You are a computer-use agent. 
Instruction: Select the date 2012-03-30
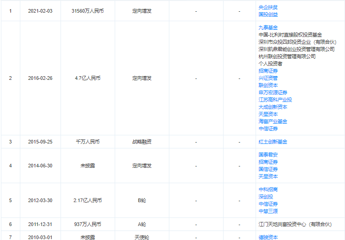click(x=40, y=200)
